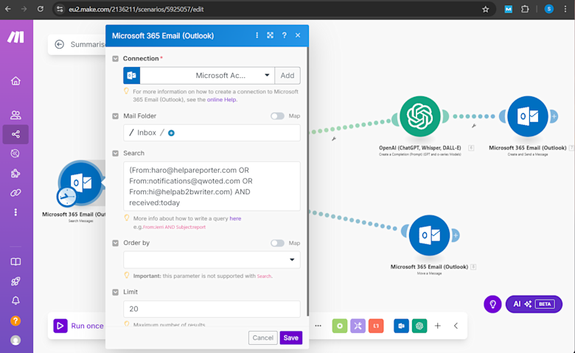Click the OpenAI favorite icon in bottom toolbar

pos(419,326)
